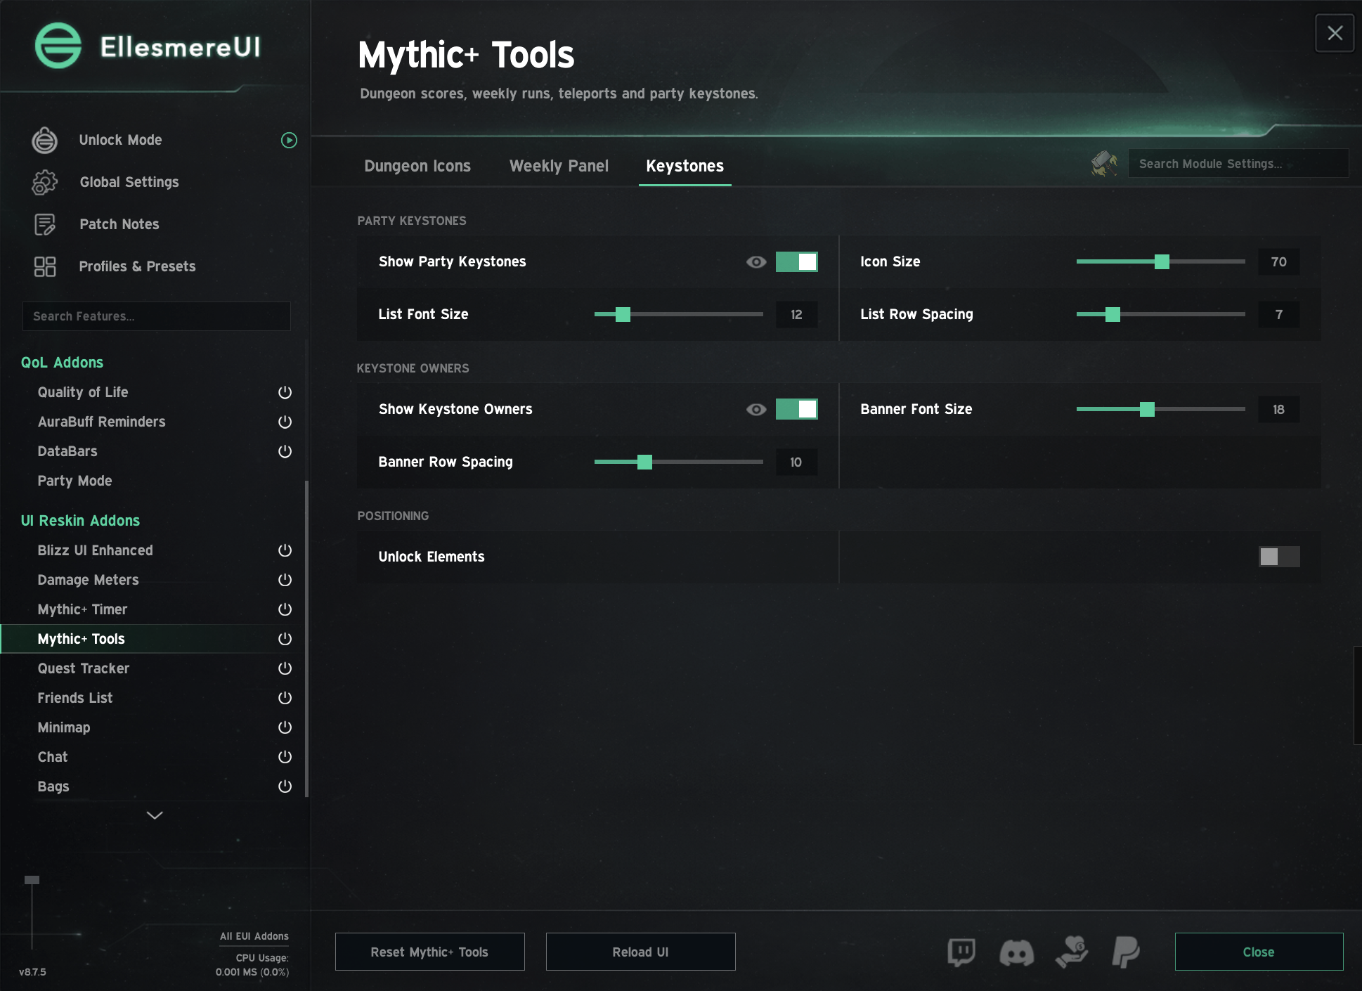The height and width of the screenshot is (991, 1362).
Task: Click the Unlock Mode helmet icon
Action: [x=44, y=140]
